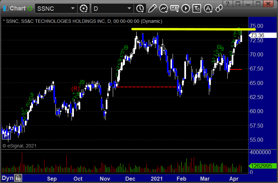Click the 72.50 price axis label
This screenshot has height=183, width=278.
[257, 40]
